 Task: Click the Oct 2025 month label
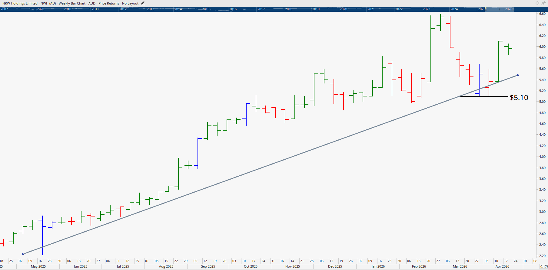251,266
